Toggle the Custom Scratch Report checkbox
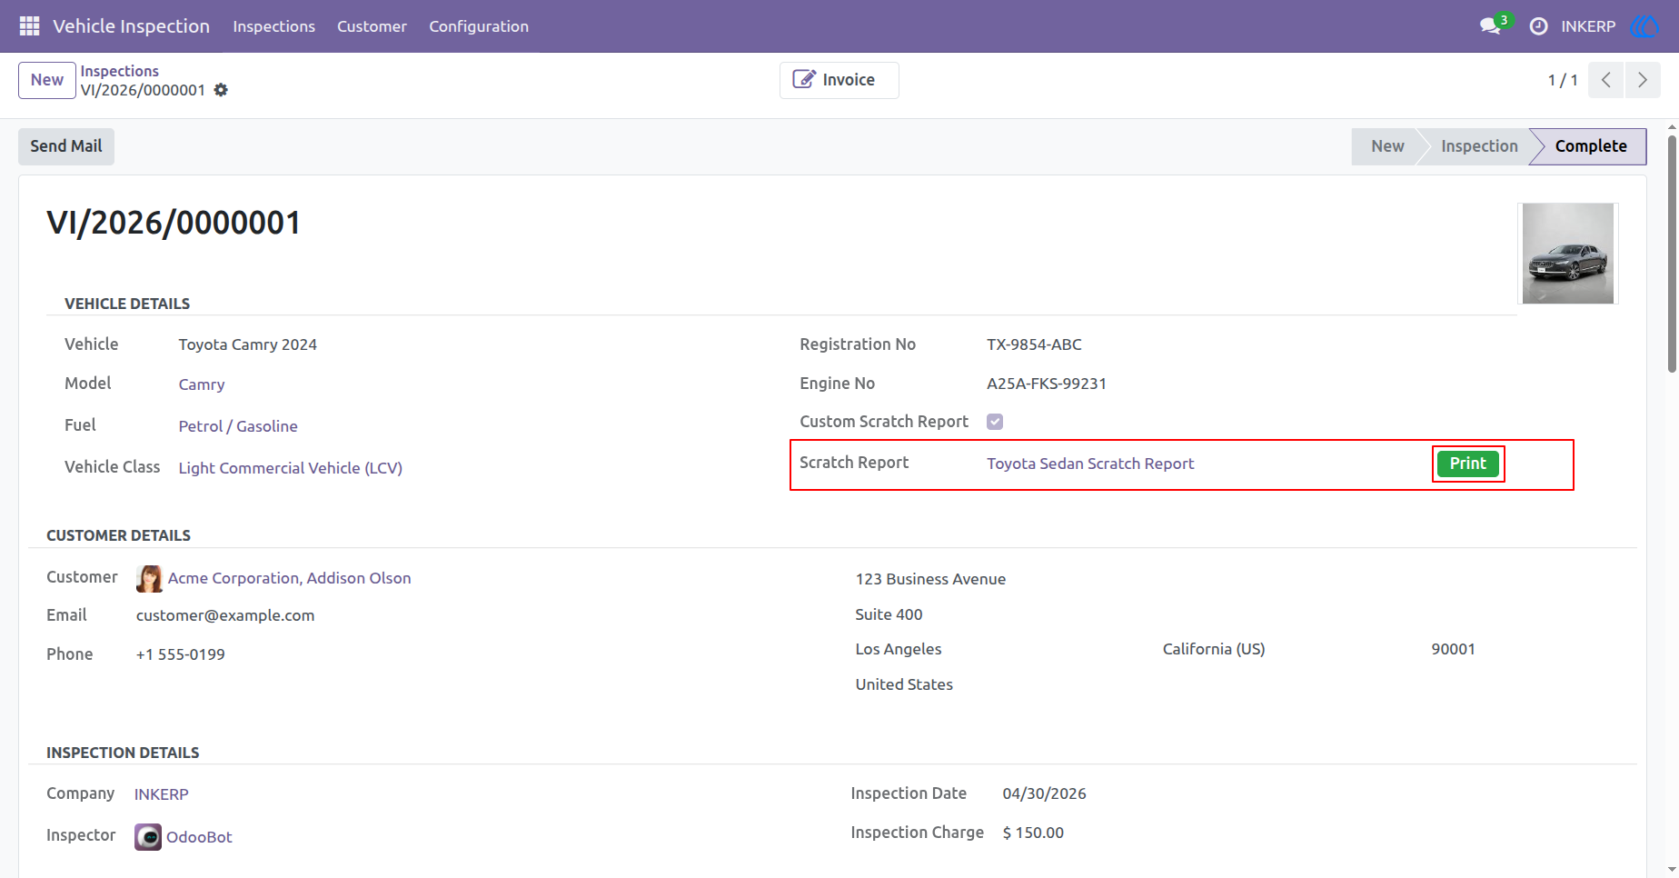Image resolution: width=1679 pixels, height=878 pixels. [x=995, y=422]
